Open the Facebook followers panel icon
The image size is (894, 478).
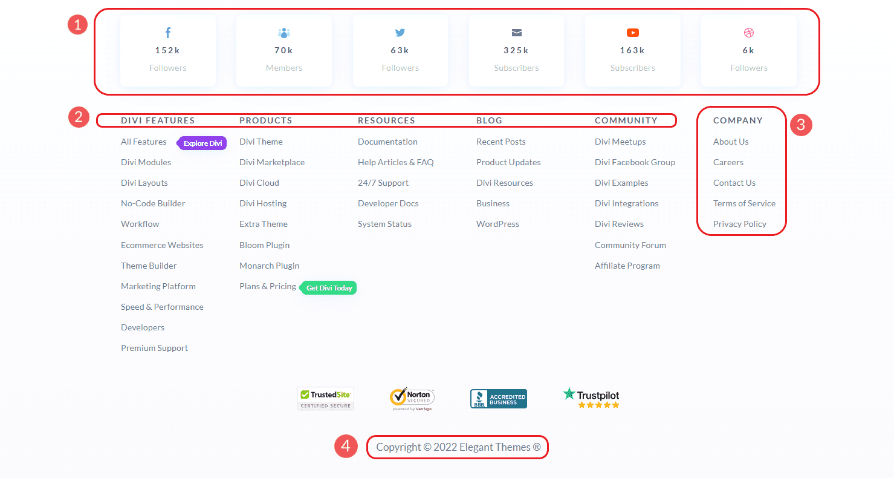click(167, 32)
